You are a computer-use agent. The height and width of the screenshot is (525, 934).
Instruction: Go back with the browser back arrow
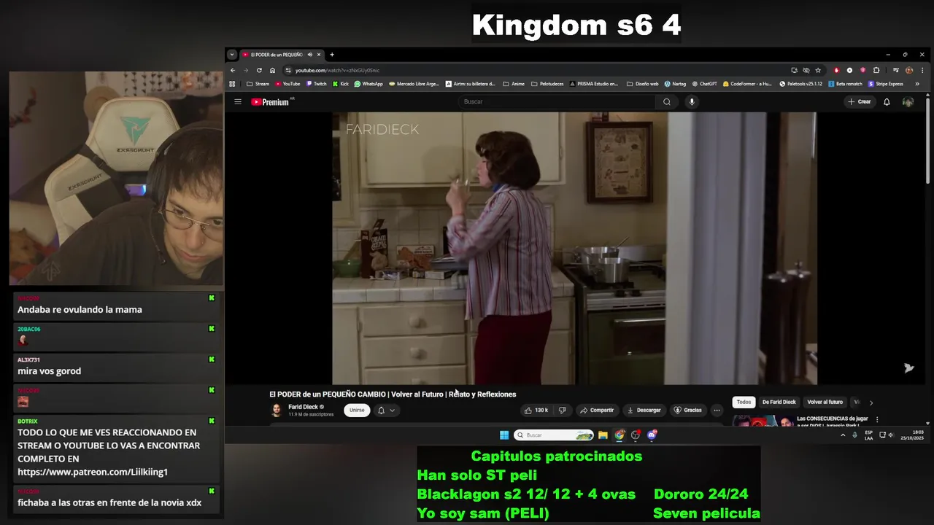coord(233,70)
